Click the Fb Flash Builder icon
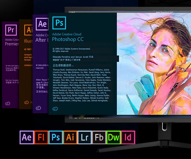Viewport: 191px width, 159px height. [99, 137]
